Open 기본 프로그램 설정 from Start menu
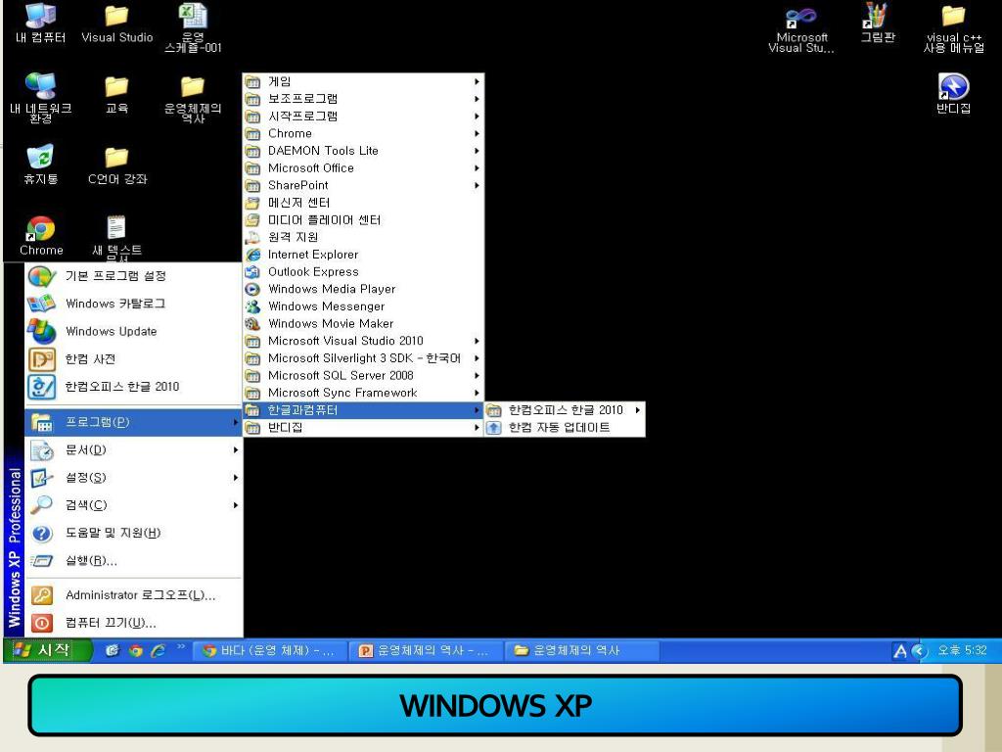 click(133, 276)
